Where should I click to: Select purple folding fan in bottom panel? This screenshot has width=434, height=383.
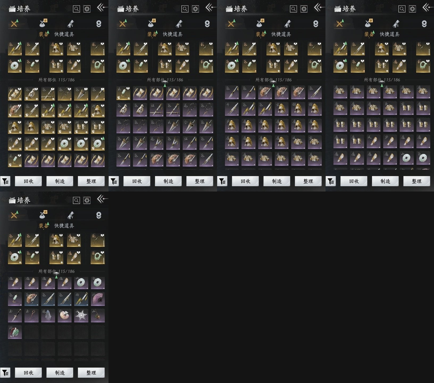pos(98,299)
